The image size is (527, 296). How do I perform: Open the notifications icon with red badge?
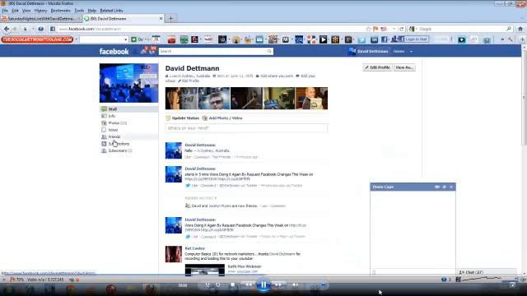coord(152,51)
